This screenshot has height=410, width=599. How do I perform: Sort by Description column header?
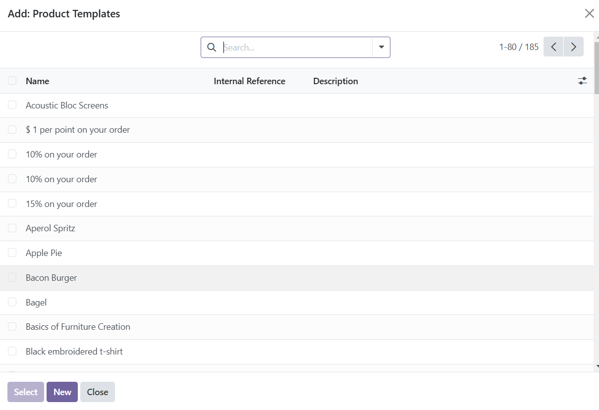click(335, 81)
